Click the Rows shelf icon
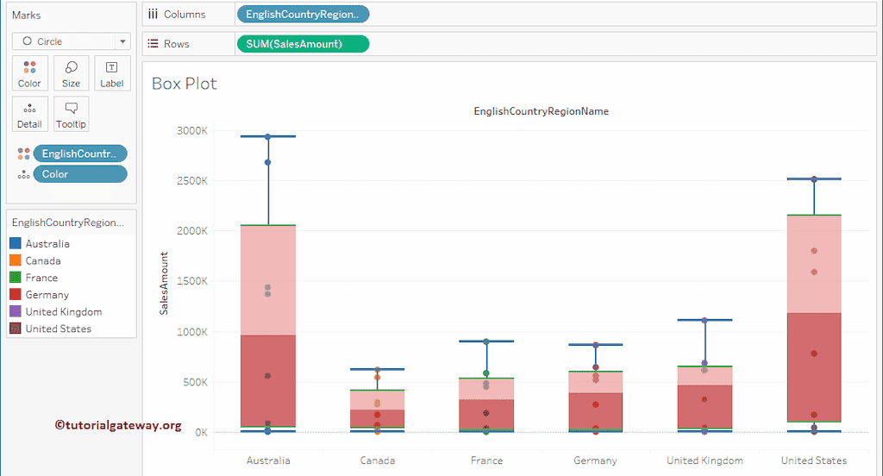 point(153,44)
